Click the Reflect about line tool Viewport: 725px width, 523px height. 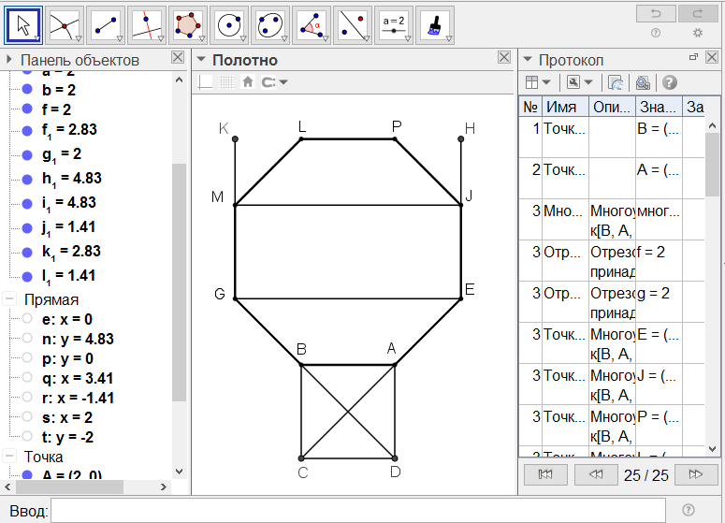pos(353,25)
